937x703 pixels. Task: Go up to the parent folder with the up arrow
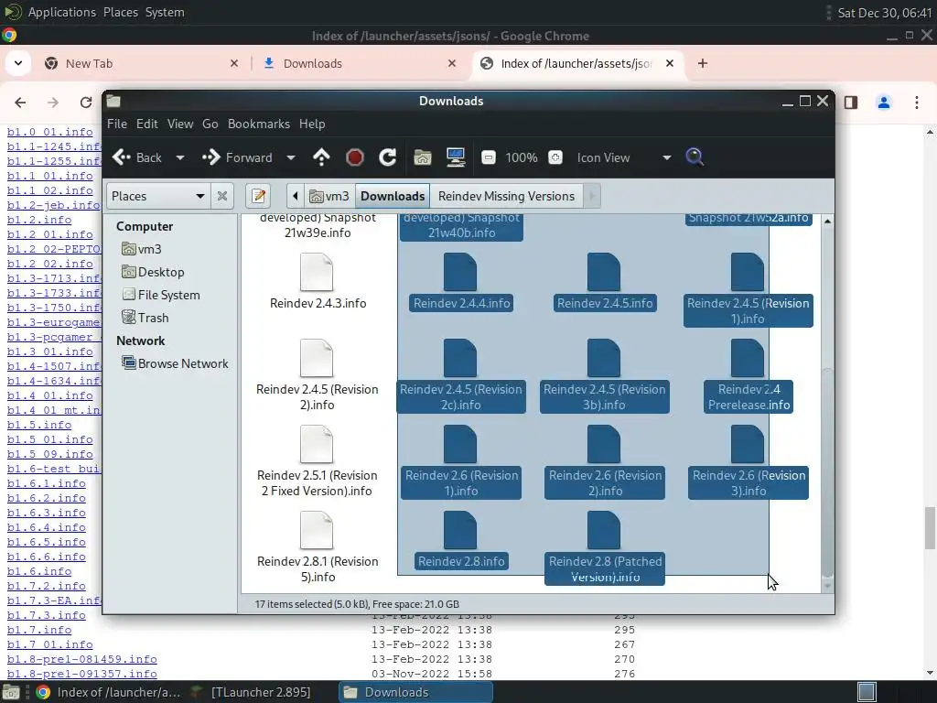(x=321, y=157)
